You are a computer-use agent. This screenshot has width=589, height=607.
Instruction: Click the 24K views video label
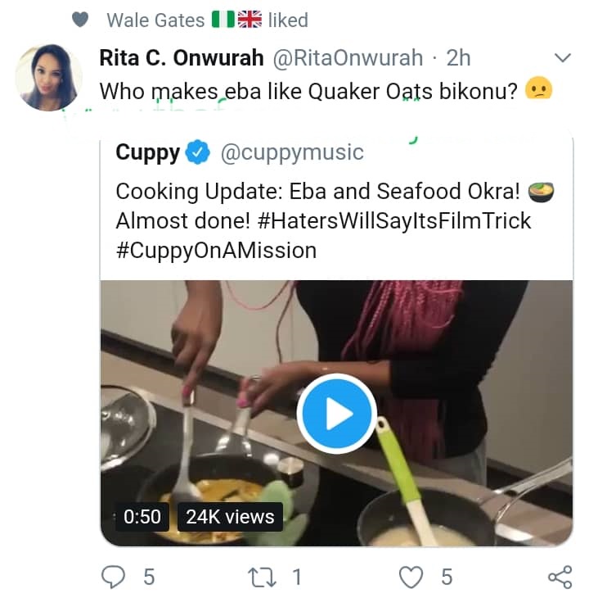pos(230,516)
